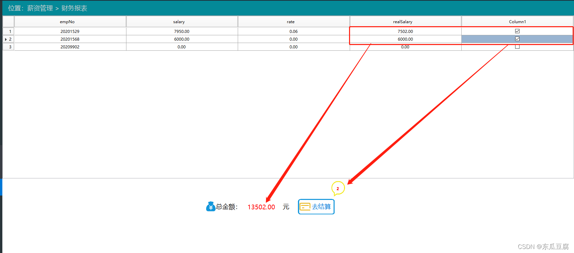The height and width of the screenshot is (253, 574).
Task: Click the Column1 column header
Action: pyautogui.click(x=518, y=22)
